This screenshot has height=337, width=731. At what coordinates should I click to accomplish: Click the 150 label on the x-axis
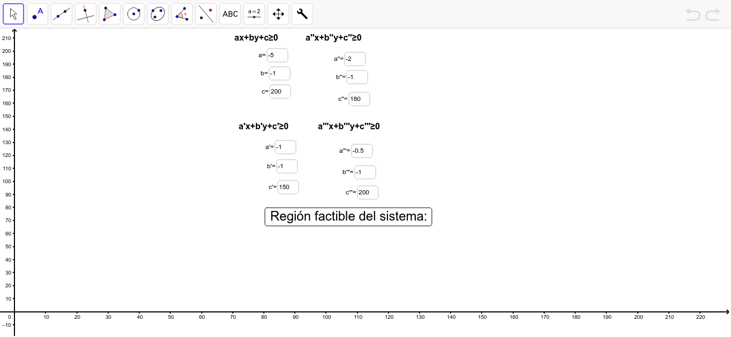coord(482,317)
